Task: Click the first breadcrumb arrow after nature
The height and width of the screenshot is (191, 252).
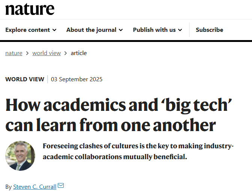Action: (27, 53)
